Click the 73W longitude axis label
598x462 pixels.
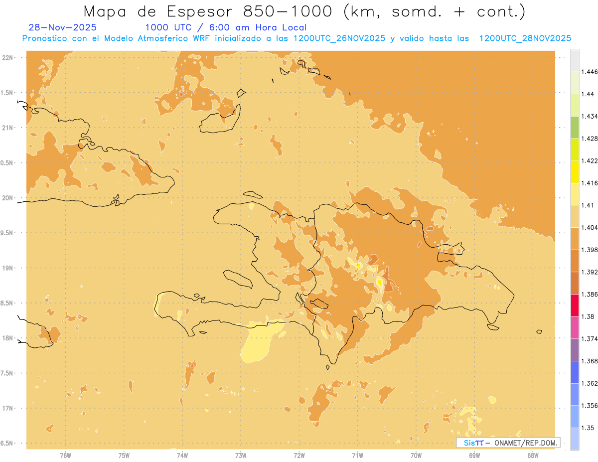(x=241, y=455)
